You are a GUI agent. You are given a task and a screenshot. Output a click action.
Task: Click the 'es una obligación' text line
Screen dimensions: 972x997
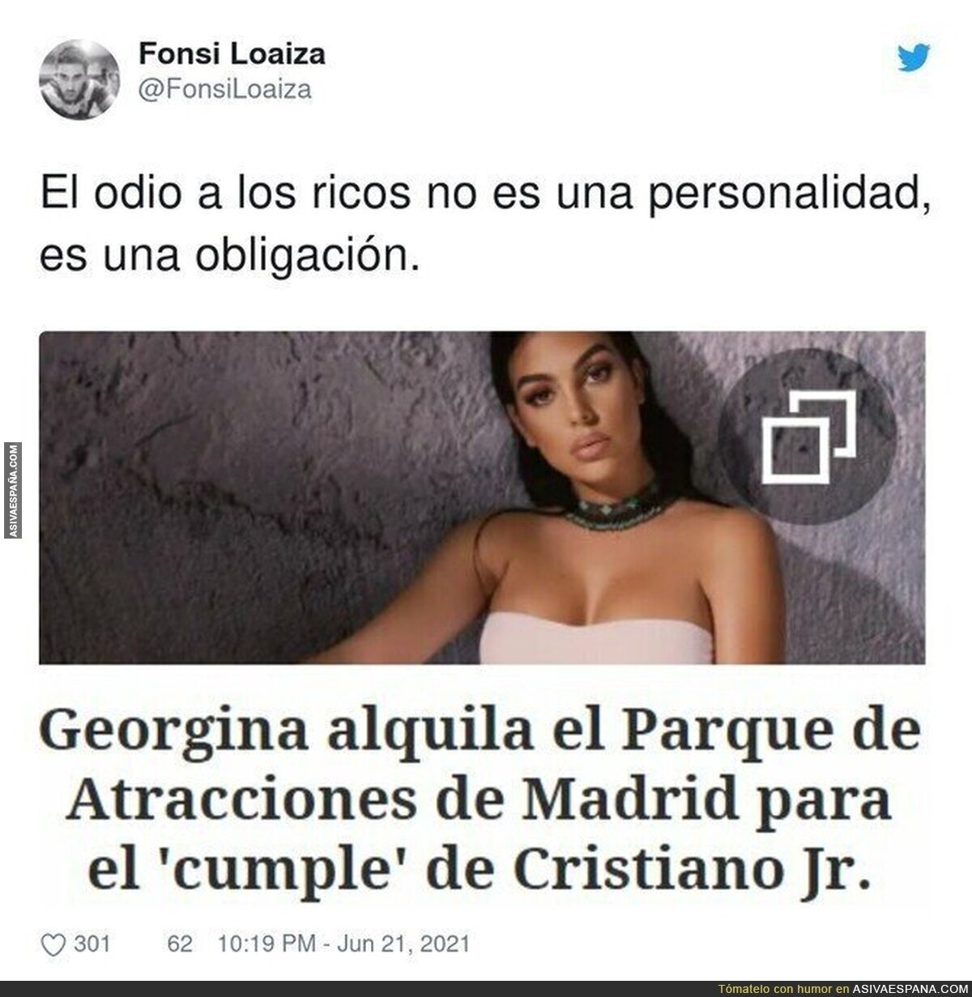[230, 257]
